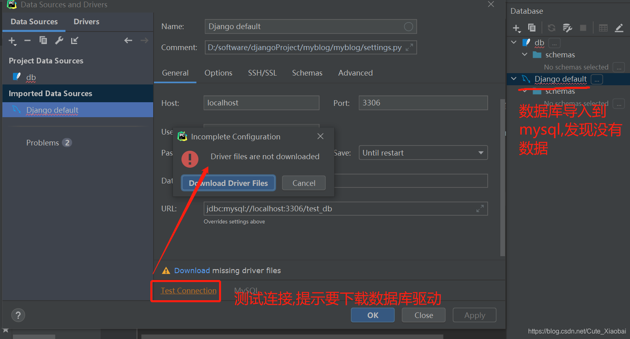The width and height of the screenshot is (630, 339).
Task: Click the stop square icon in the Database panel
Action: [x=583, y=28]
